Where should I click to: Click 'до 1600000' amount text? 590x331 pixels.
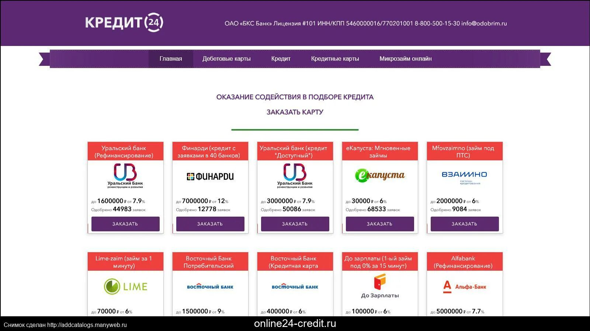point(107,201)
